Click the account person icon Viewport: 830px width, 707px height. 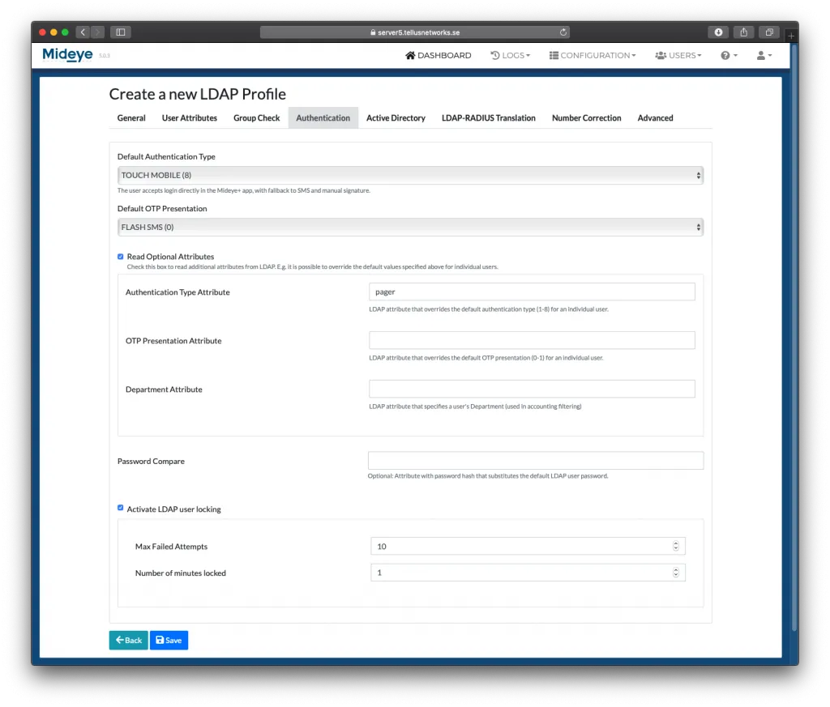(x=760, y=55)
